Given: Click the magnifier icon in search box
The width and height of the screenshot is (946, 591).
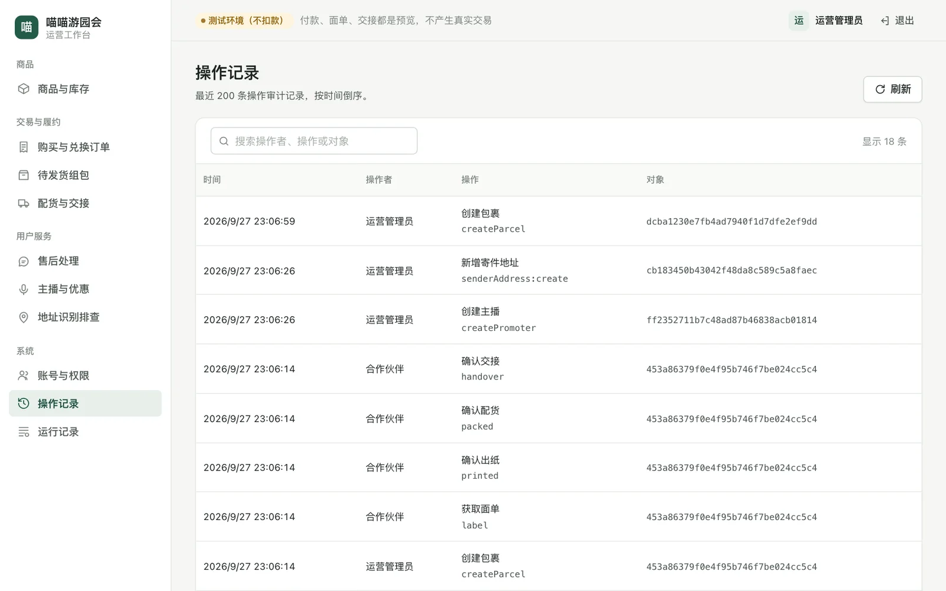Looking at the screenshot, I should pos(224,141).
